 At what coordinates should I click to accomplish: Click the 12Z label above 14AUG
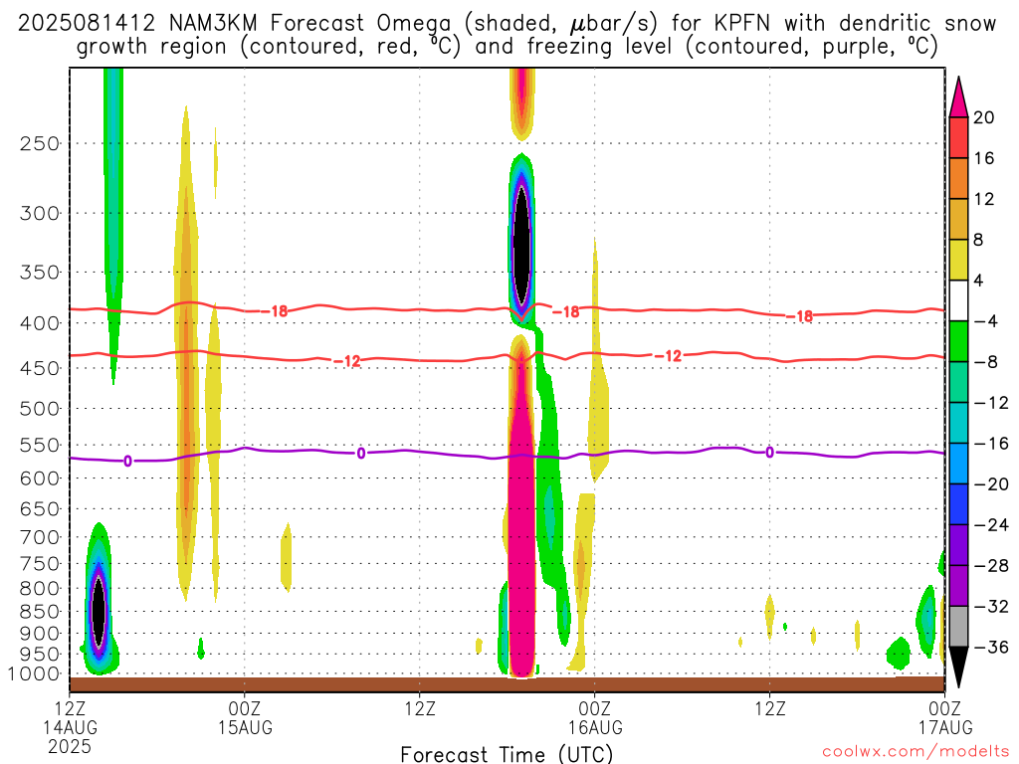click(x=71, y=707)
